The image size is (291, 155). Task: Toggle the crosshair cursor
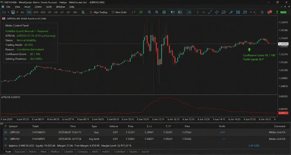(189, 12)
